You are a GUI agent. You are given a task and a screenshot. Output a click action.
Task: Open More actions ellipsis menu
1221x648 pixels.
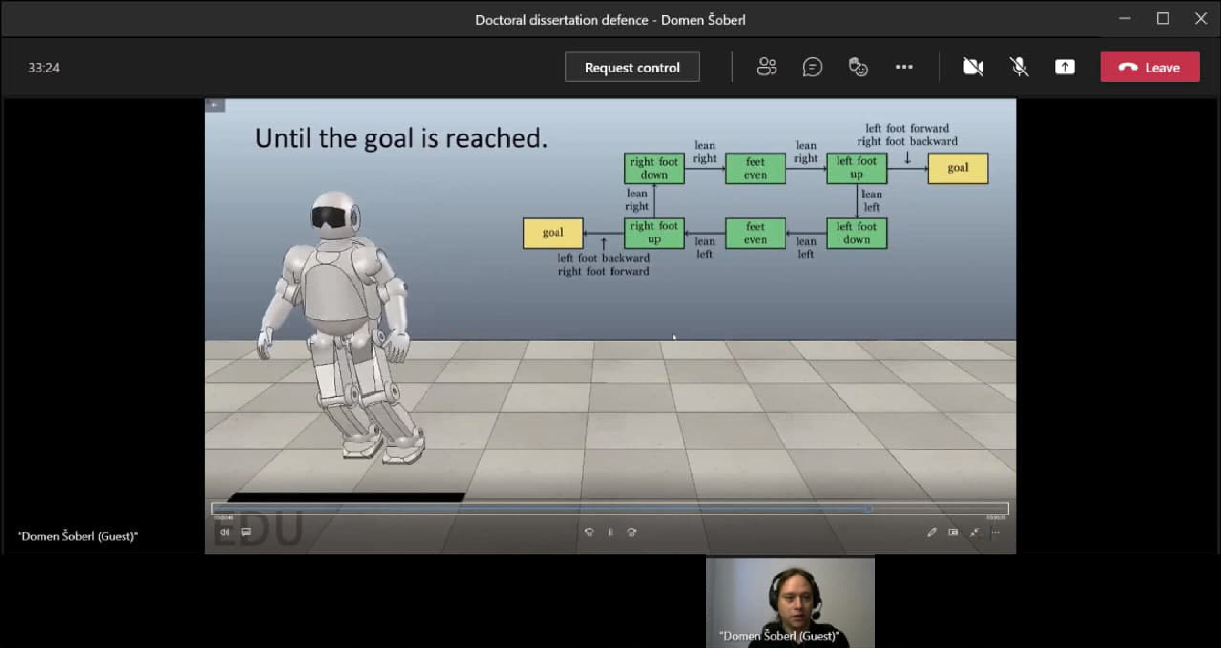coord(904,67)
